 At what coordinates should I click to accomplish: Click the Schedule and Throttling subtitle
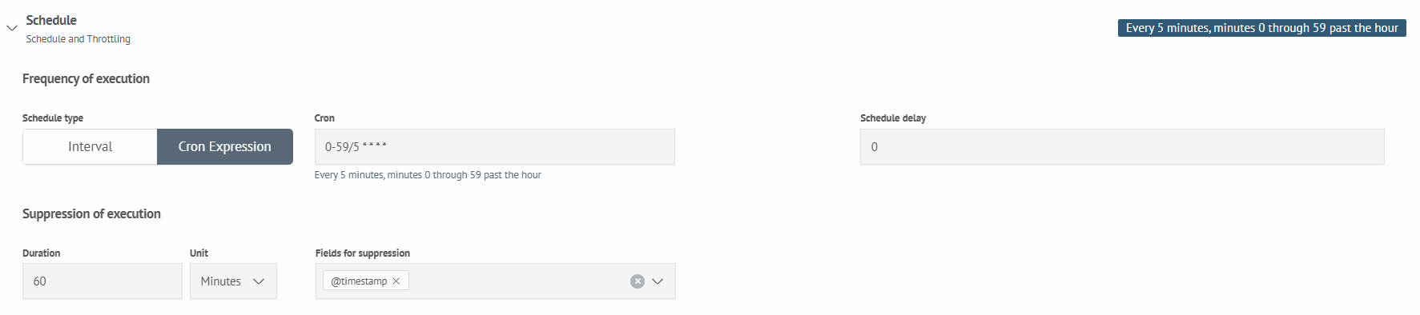[78, 39]
